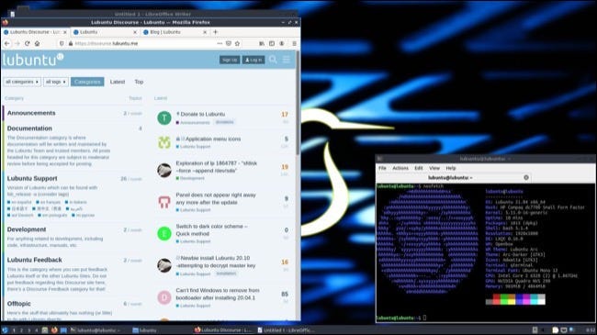
Task: Open the Donate to Lubuntu topic
Action: [x=203, y=114]
